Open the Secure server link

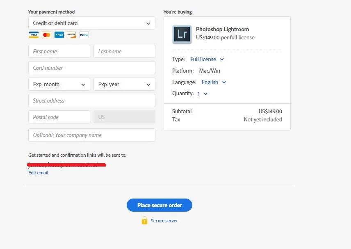pyautogui.click(x=164, y=221)
